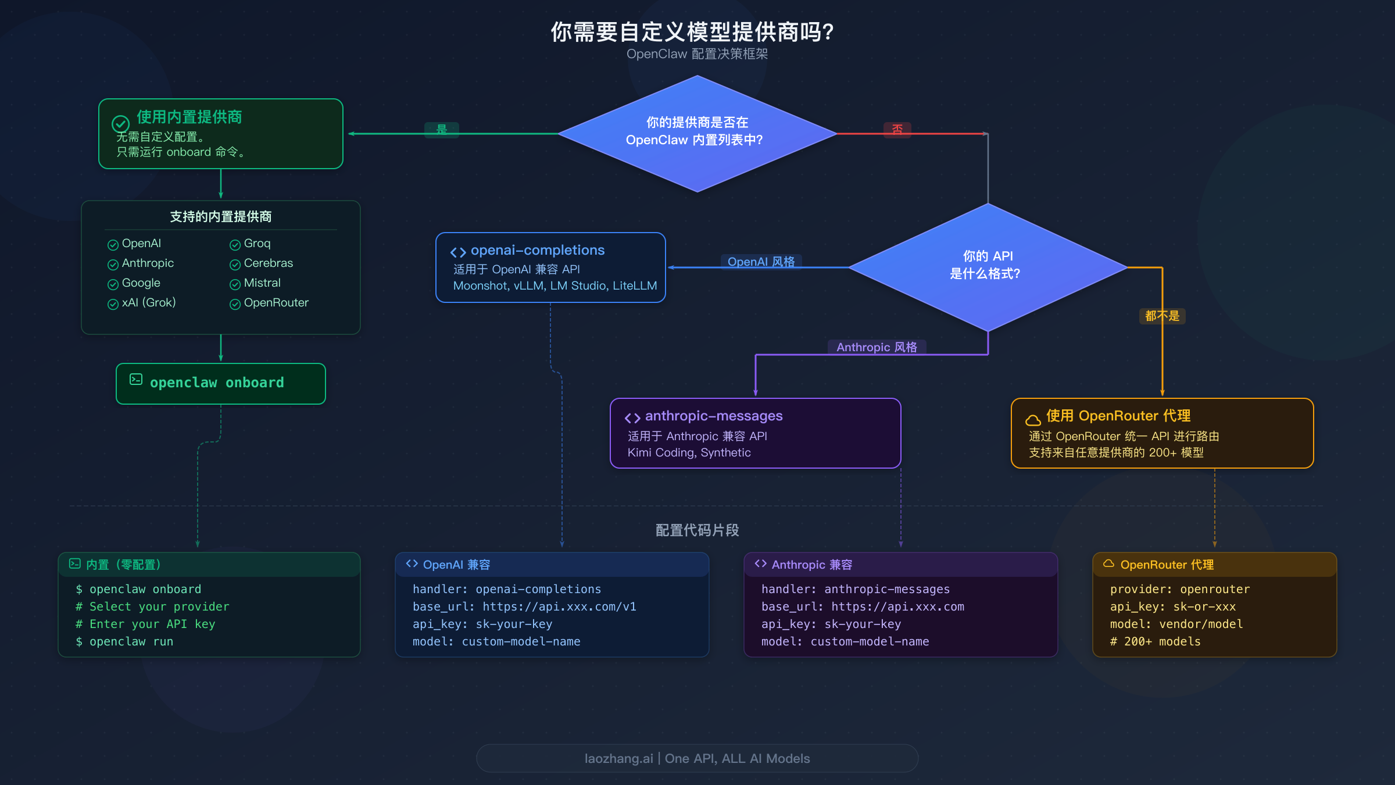Image resolution: width=1395 pixels, height=785 pixels.
Task: Select the 是 branch label
Action: pos(442,130)
